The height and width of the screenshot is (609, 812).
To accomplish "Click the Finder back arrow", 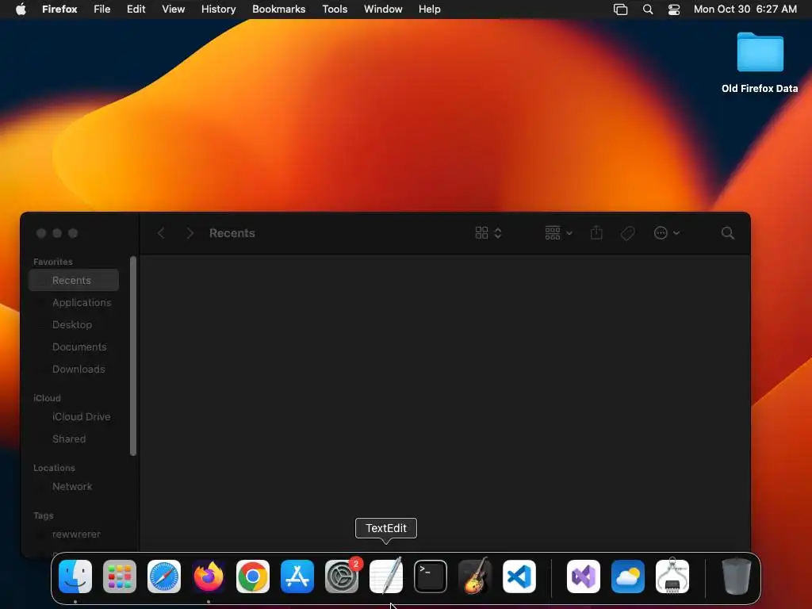I will [x=161, y=233].
